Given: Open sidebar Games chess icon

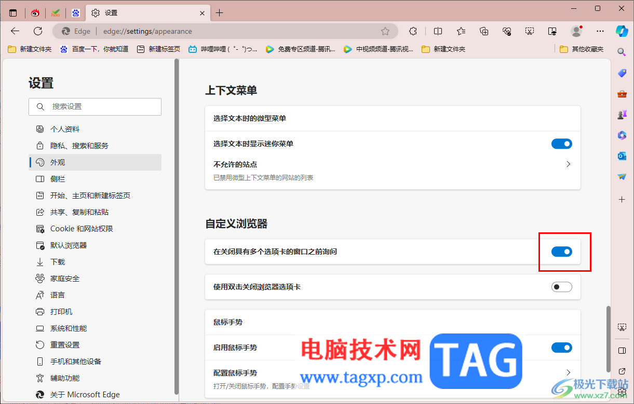Looking at the screenshot, I should click(622, 115).
